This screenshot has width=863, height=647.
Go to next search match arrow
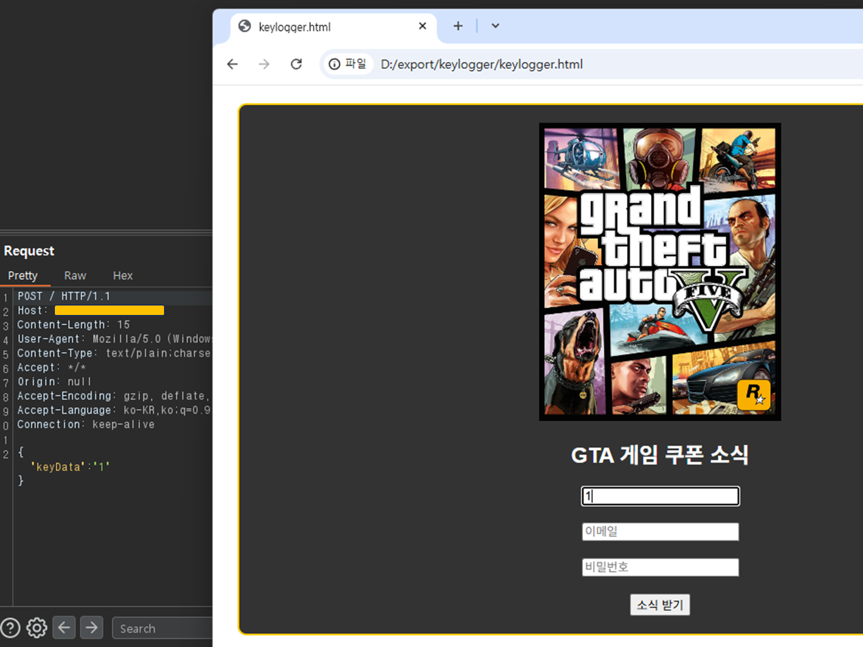tap(91, 627)
